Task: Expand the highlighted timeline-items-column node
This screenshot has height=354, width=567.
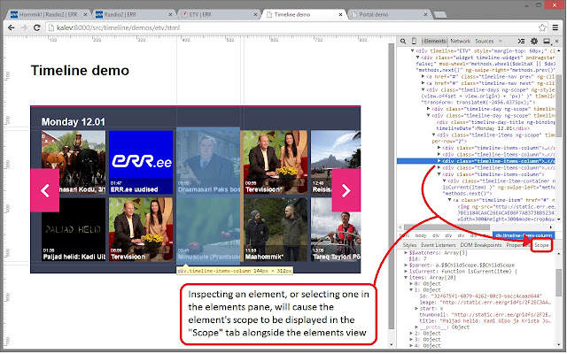Action: coord(439,161)
